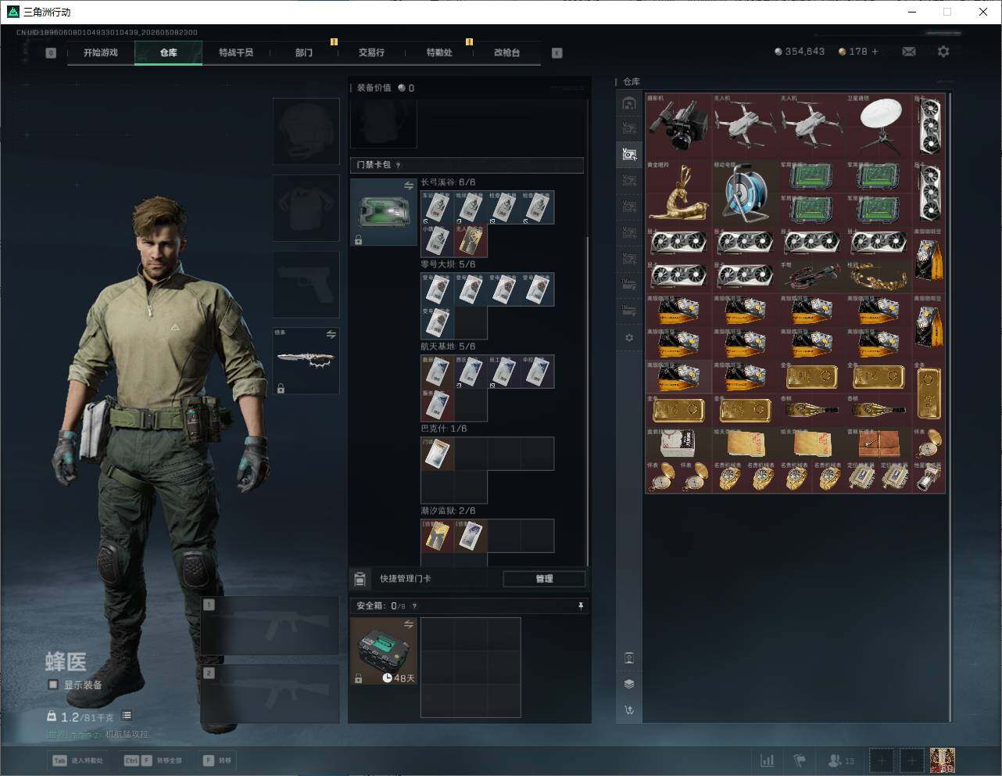Click the empty helmet slot
This screenshot has width=1002, height=776.
point(306,131)
